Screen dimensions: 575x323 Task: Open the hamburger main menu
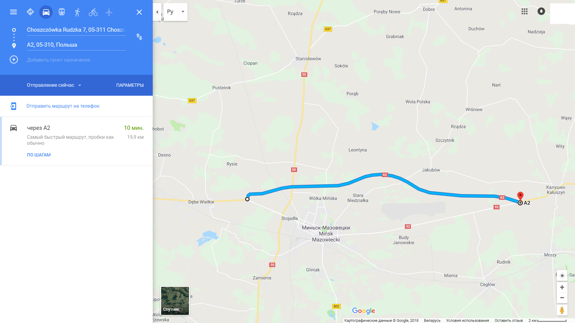(13, 12)
